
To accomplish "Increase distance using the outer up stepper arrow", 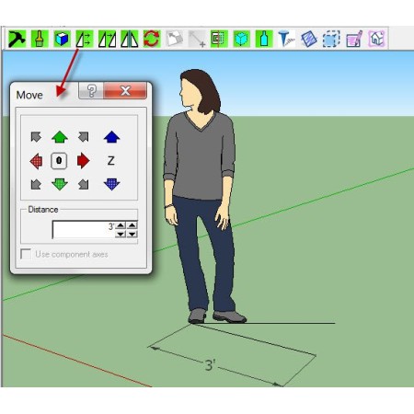I will tap(132, 225).
